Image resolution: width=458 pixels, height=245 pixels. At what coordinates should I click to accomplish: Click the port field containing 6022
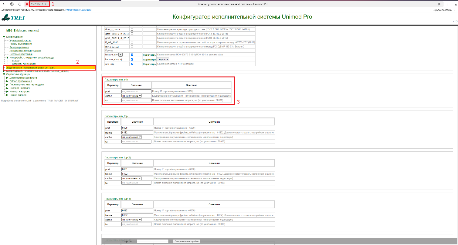[x=137, y=210]
